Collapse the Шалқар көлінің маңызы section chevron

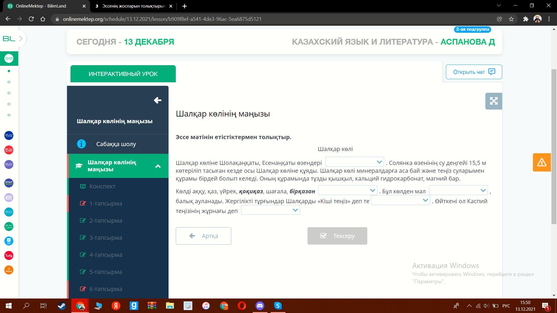158,166
